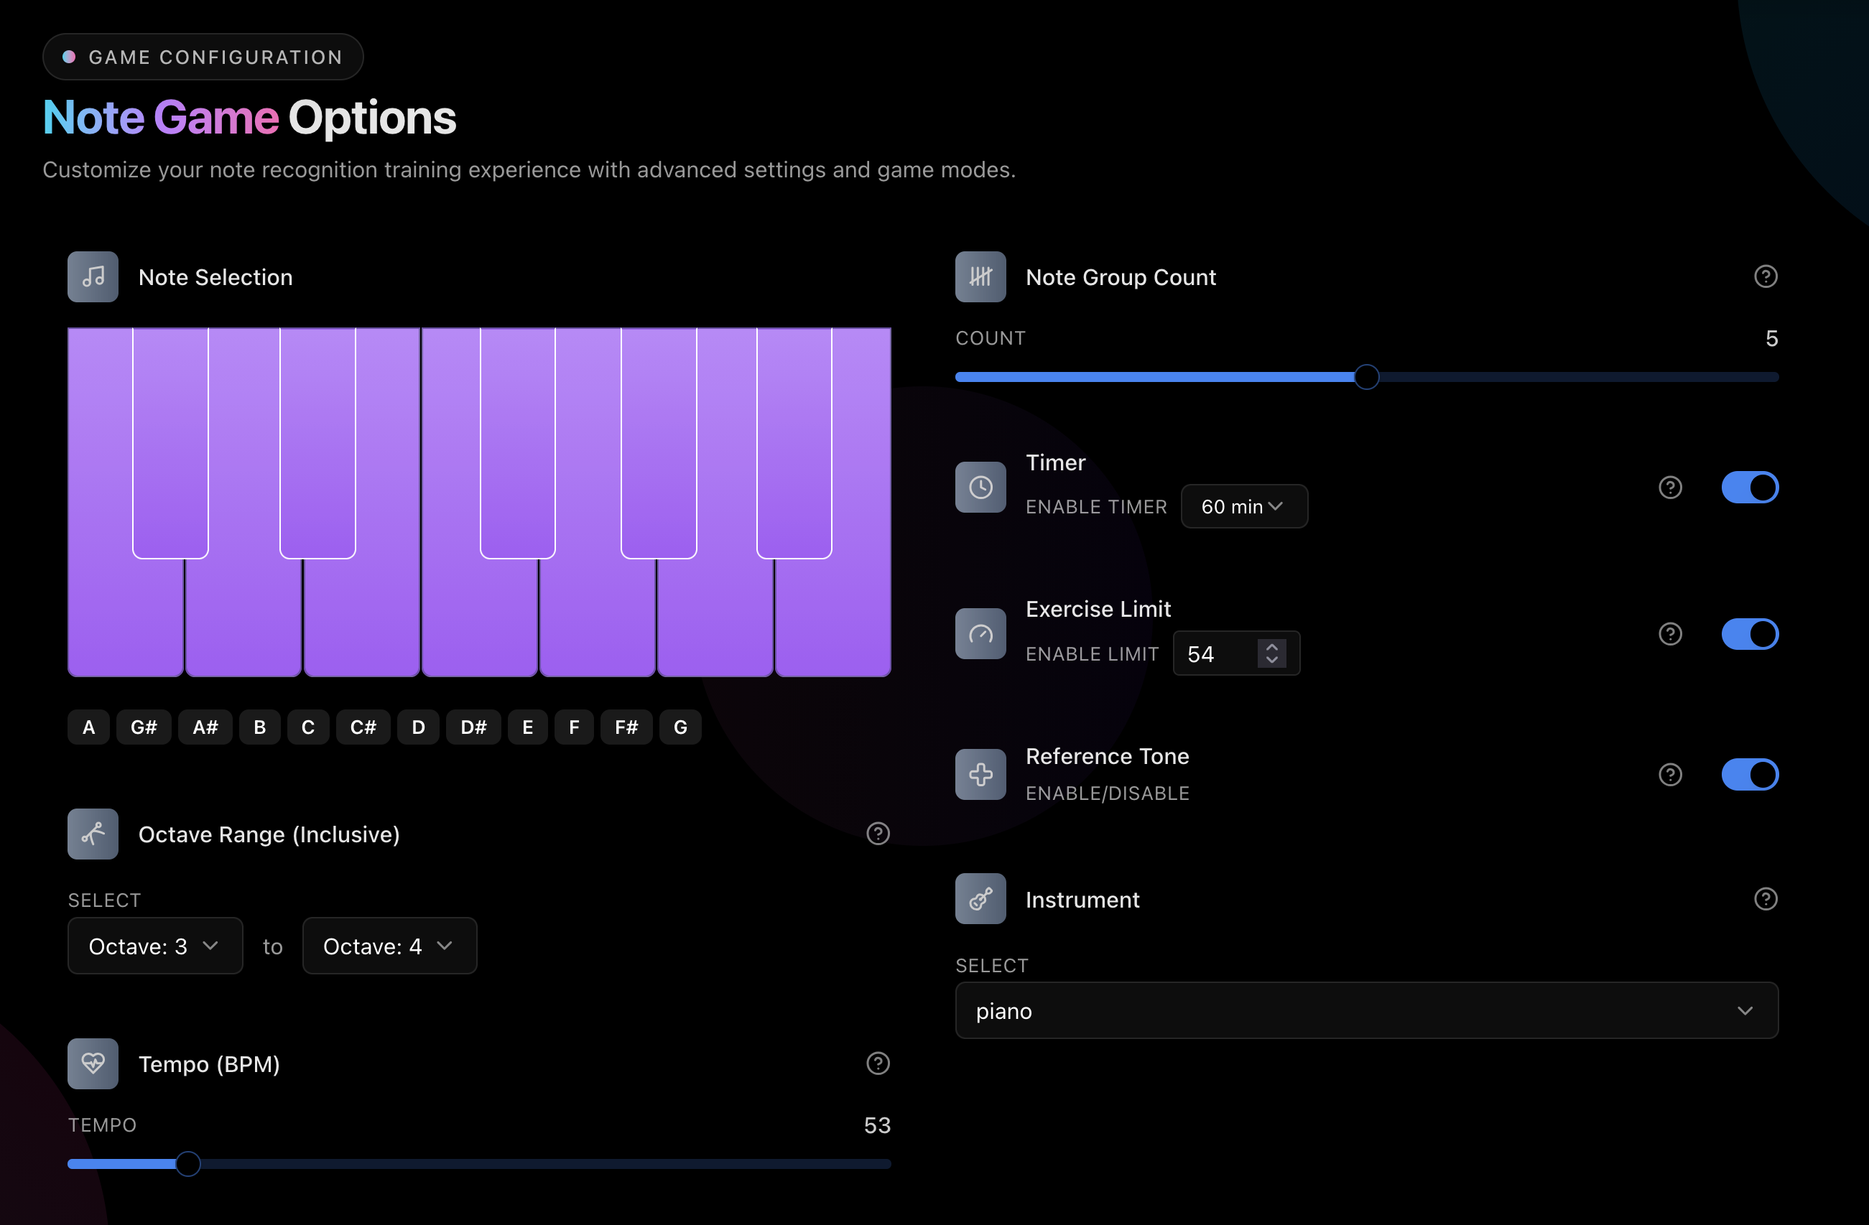Select the G# note chip

point(144,727)
